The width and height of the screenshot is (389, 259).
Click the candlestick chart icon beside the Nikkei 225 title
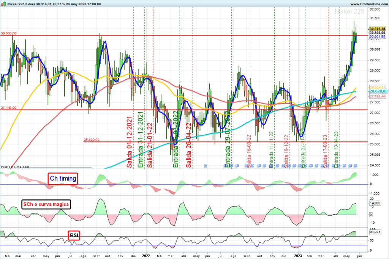[4, 4]
